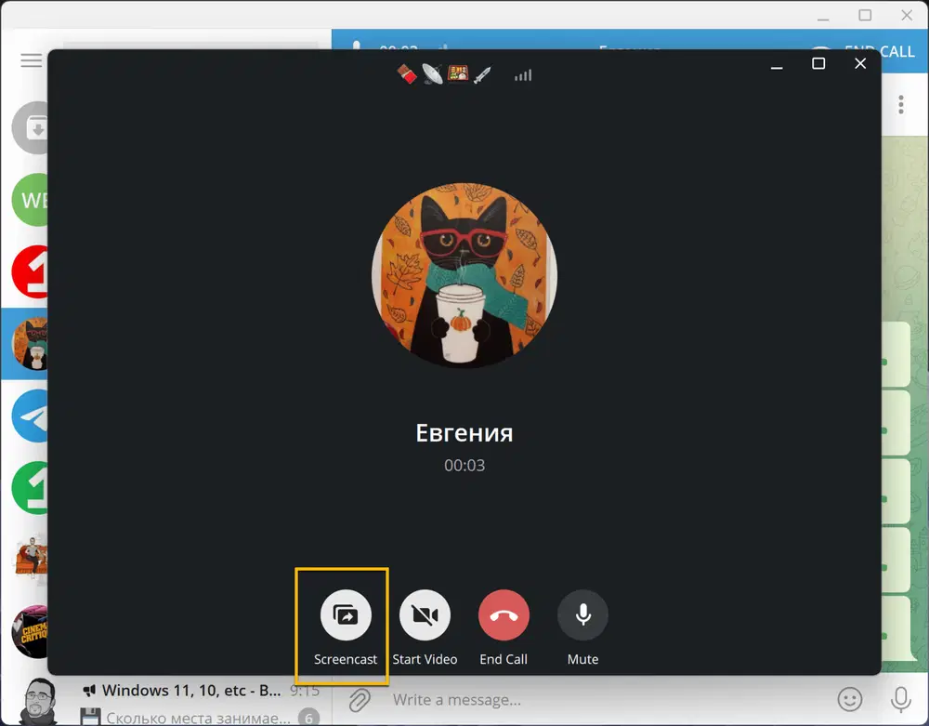Open Telegram hamburger menu
Image resolution: width=929 pixels, height=726 pixels.
(x=32, y=60)
